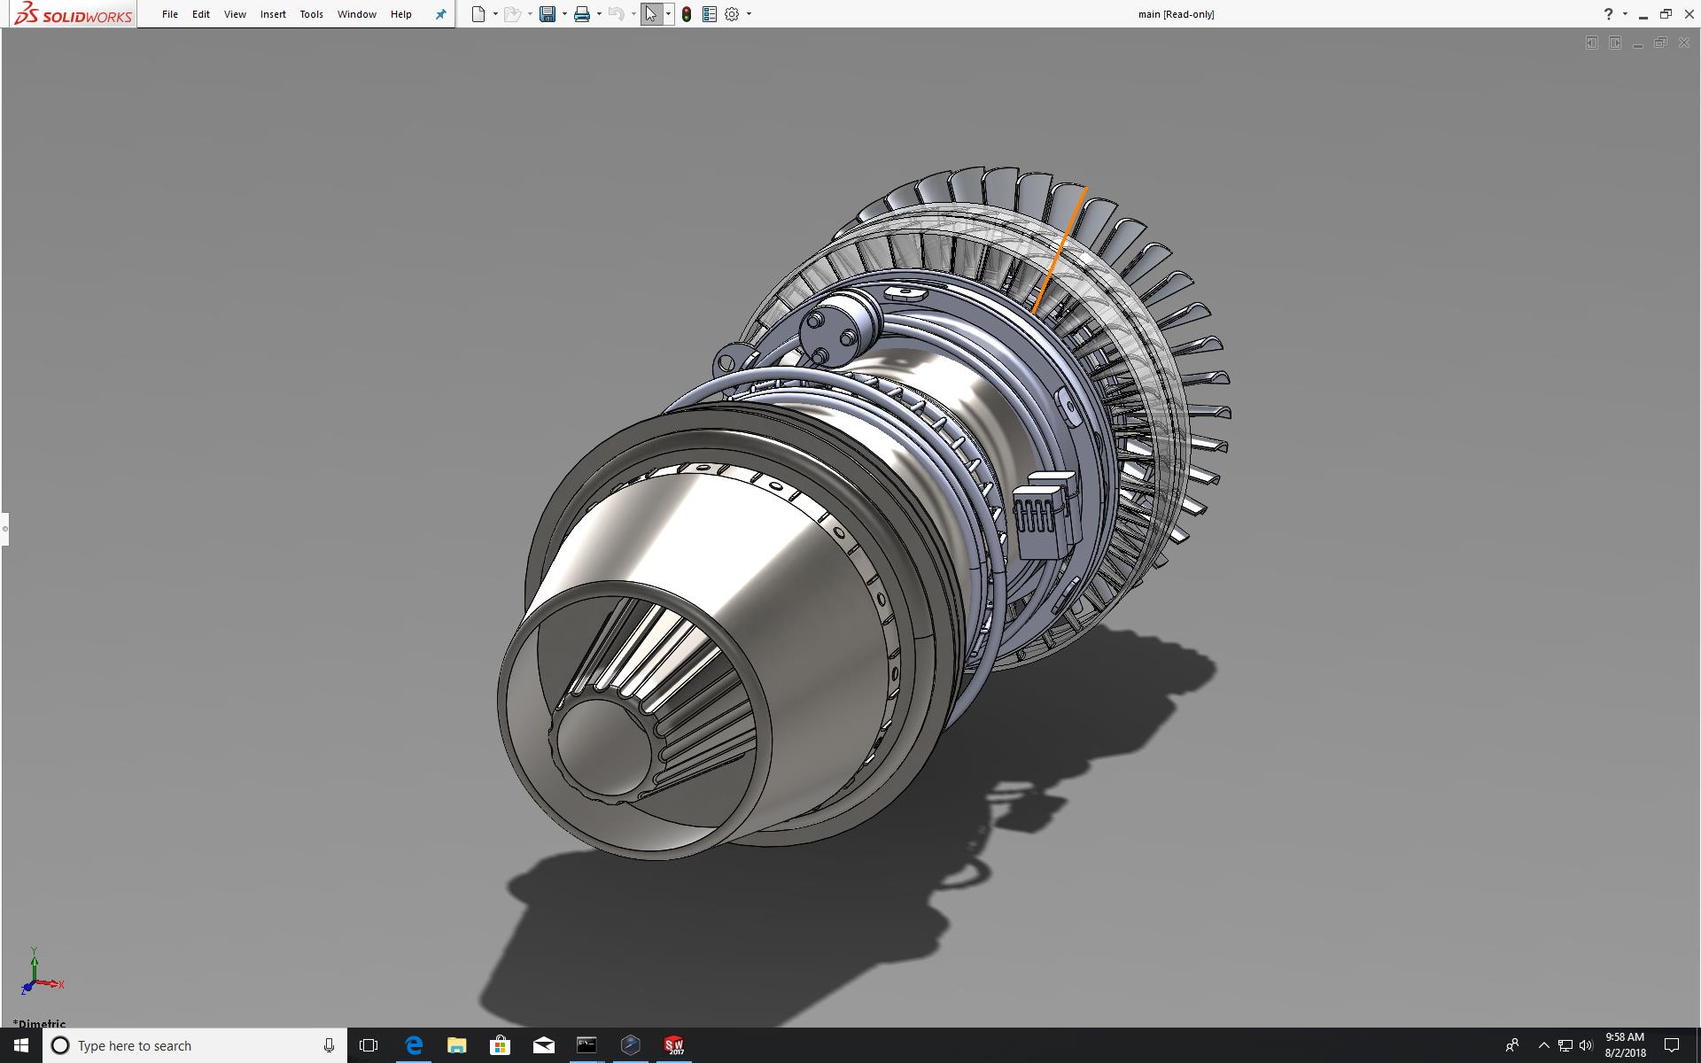Click the New document icon
1701x1063 pixels.
point(478,14)
